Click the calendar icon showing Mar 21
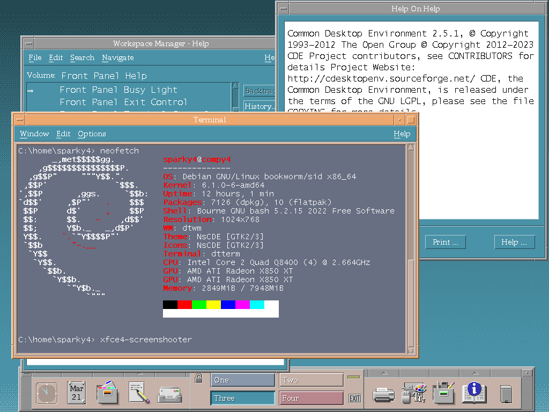549x412 pixels. [x=77, y=393]
